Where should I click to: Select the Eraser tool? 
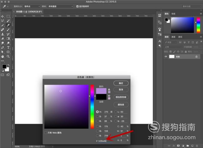pyautogui.click(x=2, y=39)
